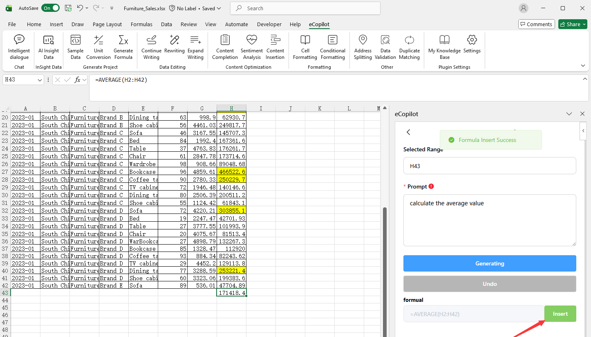This screenshot has height=337, width=591.
Task: Turn off AutoSave
Action: pyautogui.click(x=50, y=7)
